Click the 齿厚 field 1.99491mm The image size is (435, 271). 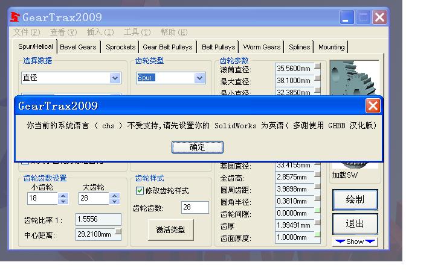(x=295, y=225)
